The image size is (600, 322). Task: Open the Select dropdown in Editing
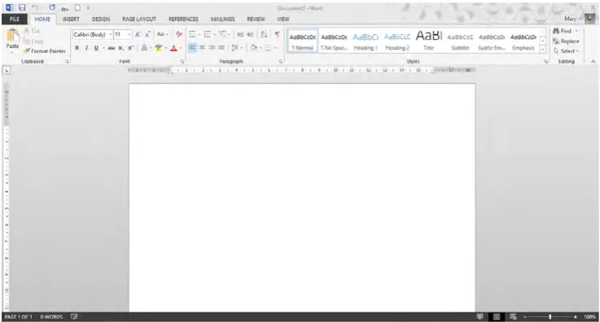[567, 51]
